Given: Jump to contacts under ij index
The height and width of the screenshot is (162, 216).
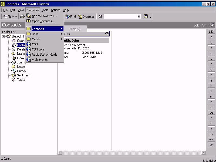Looking at the screenshot, I should pos(211,80).
